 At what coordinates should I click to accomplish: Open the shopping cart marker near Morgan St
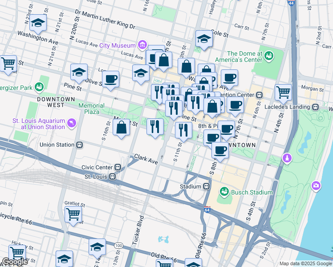[283, 93]
